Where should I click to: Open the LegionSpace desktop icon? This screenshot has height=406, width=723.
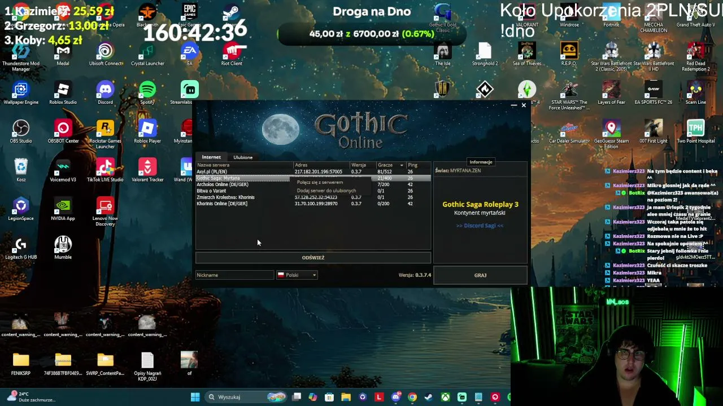(x=21, y=210)
